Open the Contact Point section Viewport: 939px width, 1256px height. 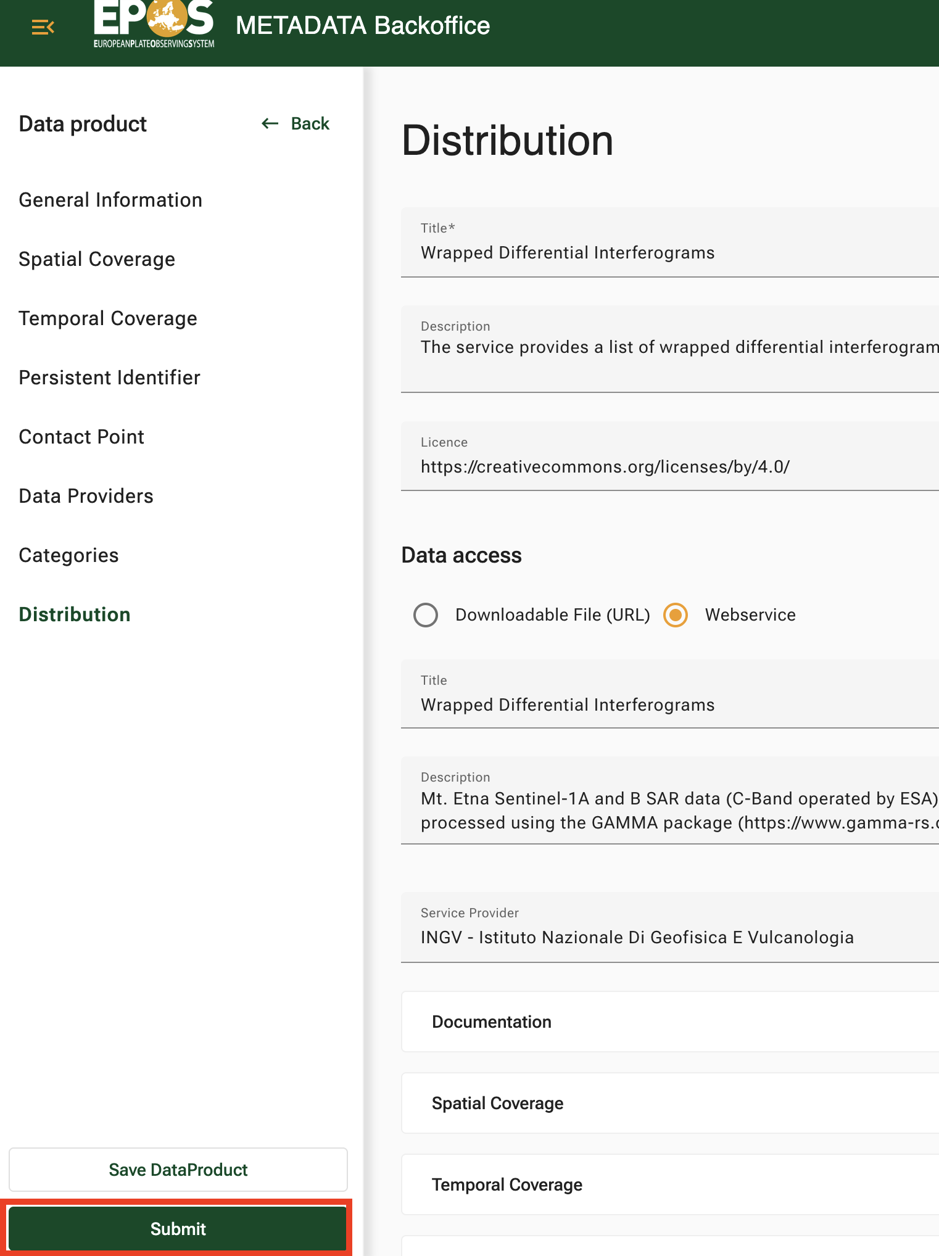click(x=81, y=437)
